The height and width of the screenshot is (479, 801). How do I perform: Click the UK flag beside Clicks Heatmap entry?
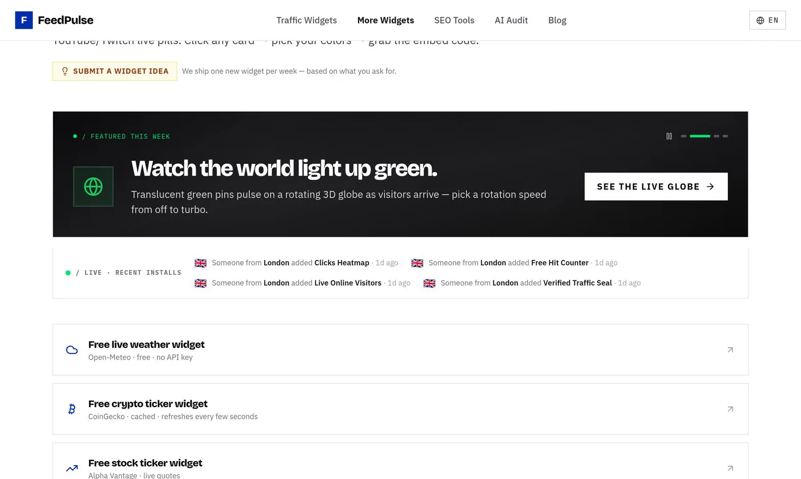(201, 263)
